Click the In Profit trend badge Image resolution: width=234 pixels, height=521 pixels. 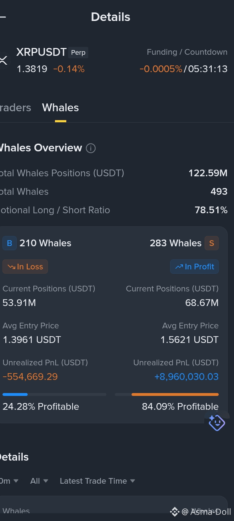[194, 267]
